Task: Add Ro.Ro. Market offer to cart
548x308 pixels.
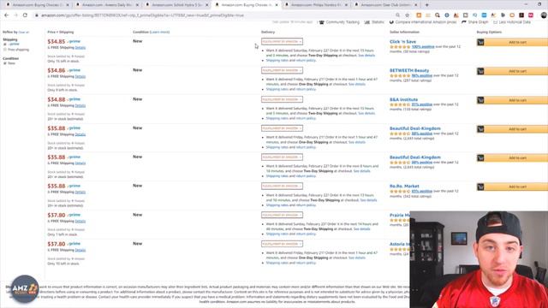Action: tap(517, 187)
